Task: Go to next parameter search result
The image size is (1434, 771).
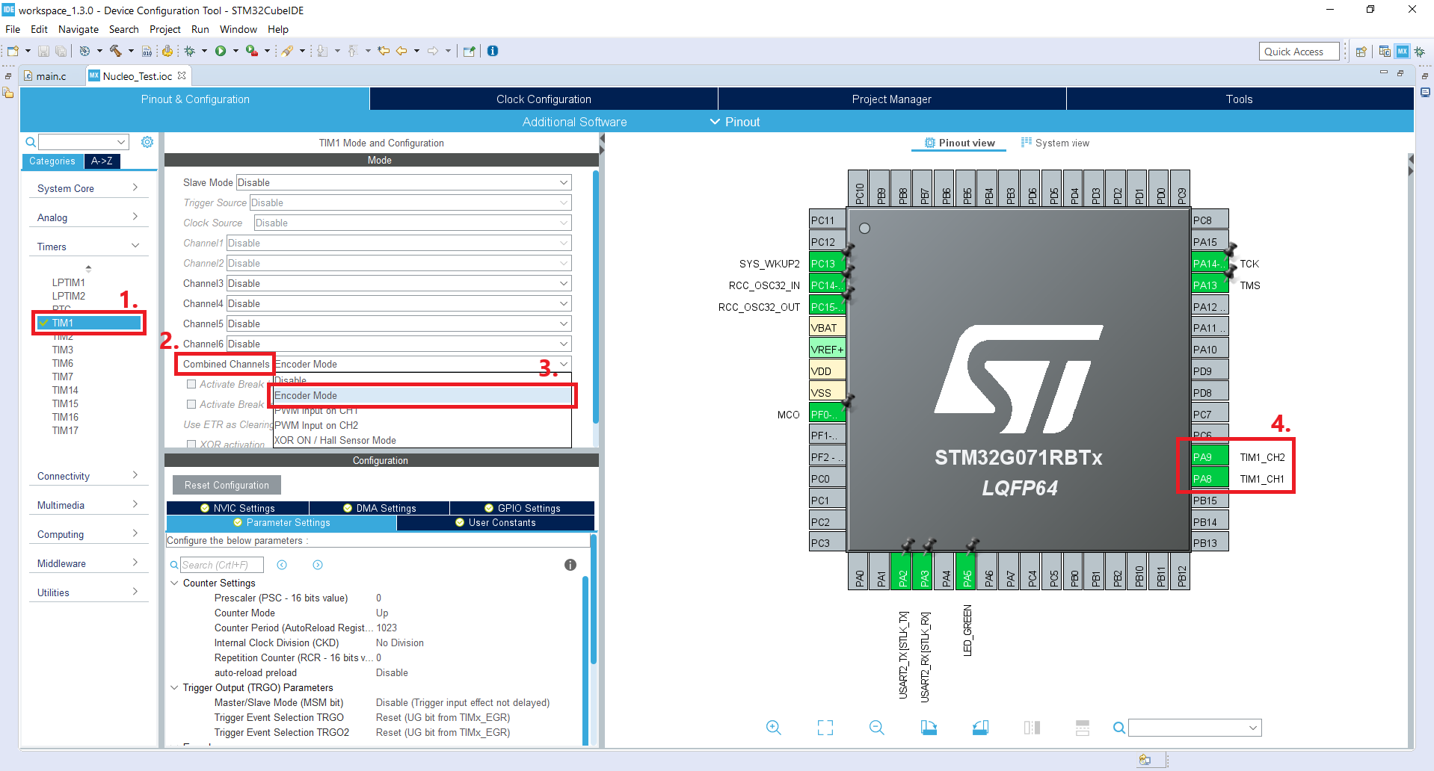Action: click(x=318, y=565)
